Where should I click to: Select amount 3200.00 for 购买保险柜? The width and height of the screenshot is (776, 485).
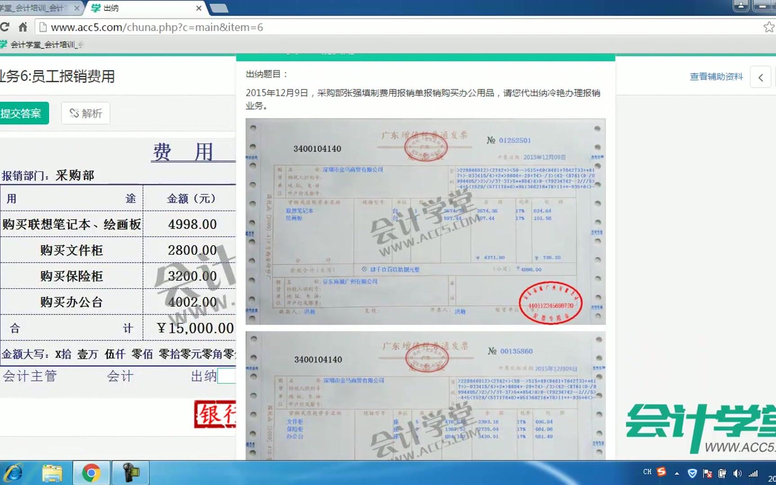point(192,276)
